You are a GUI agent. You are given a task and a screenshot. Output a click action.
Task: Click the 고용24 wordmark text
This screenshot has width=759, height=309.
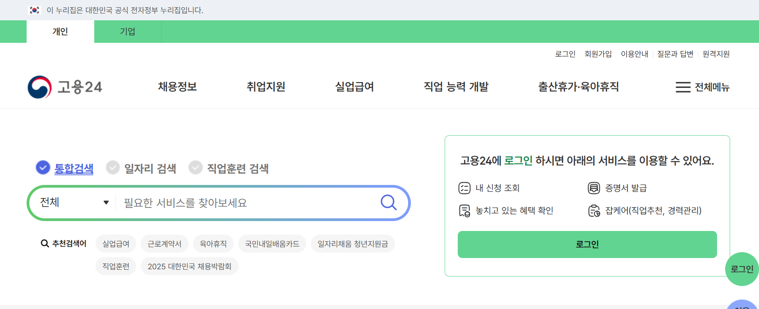[80, 87]
